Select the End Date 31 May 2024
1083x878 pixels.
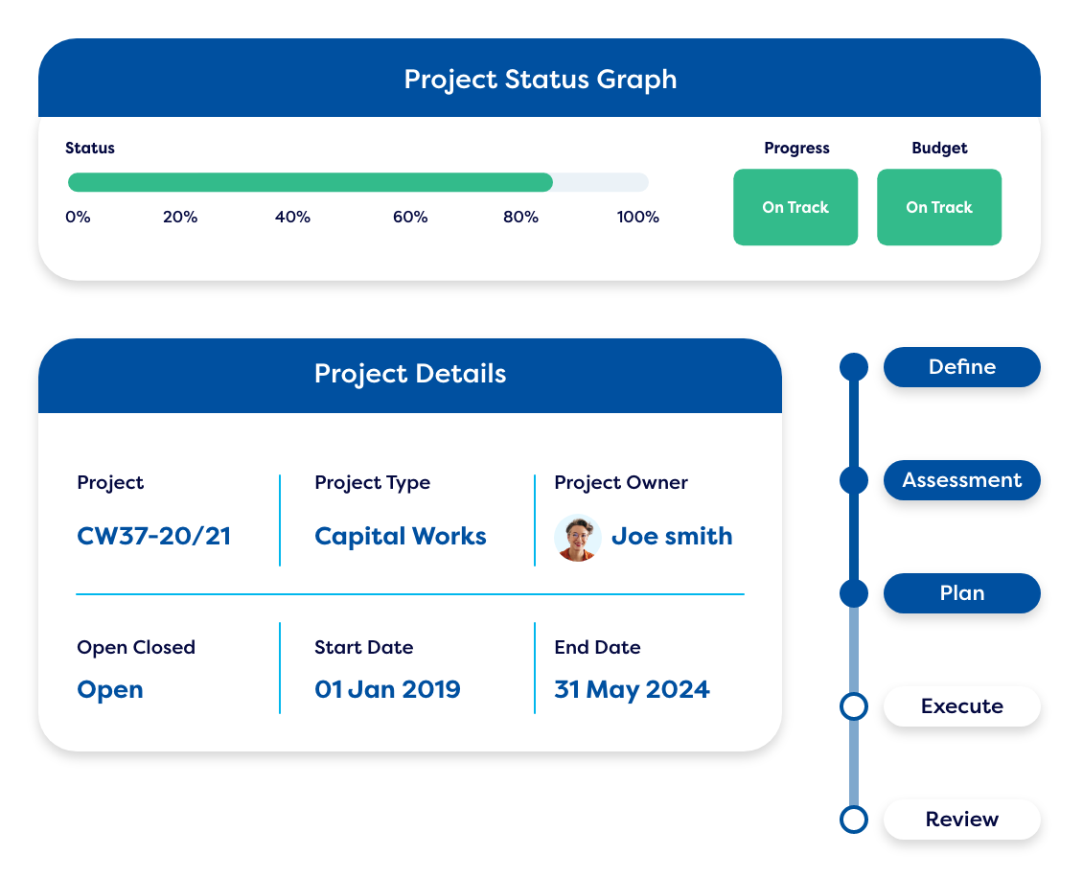pos(632,689)
